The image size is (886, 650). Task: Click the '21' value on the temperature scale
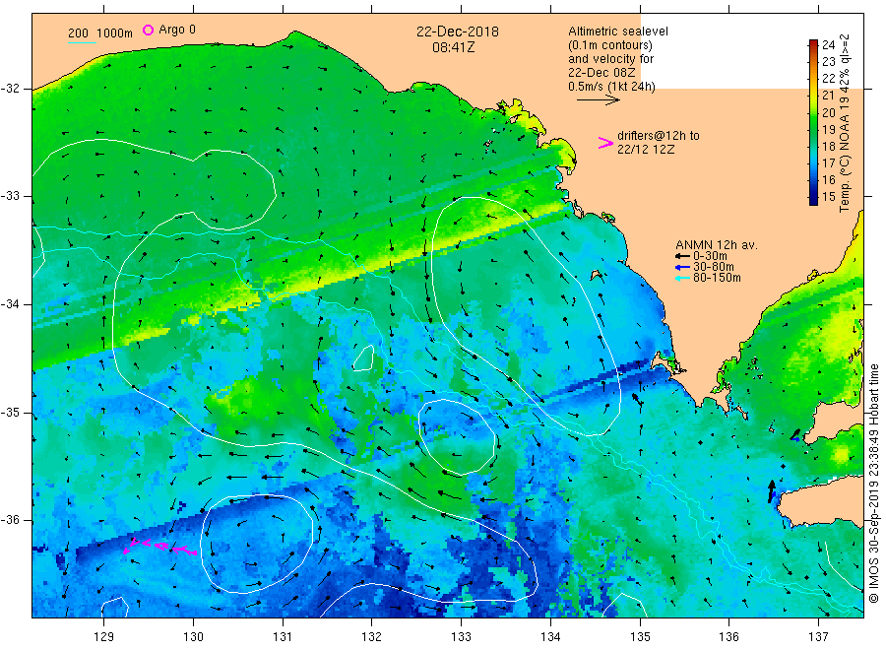click(828, 96)
